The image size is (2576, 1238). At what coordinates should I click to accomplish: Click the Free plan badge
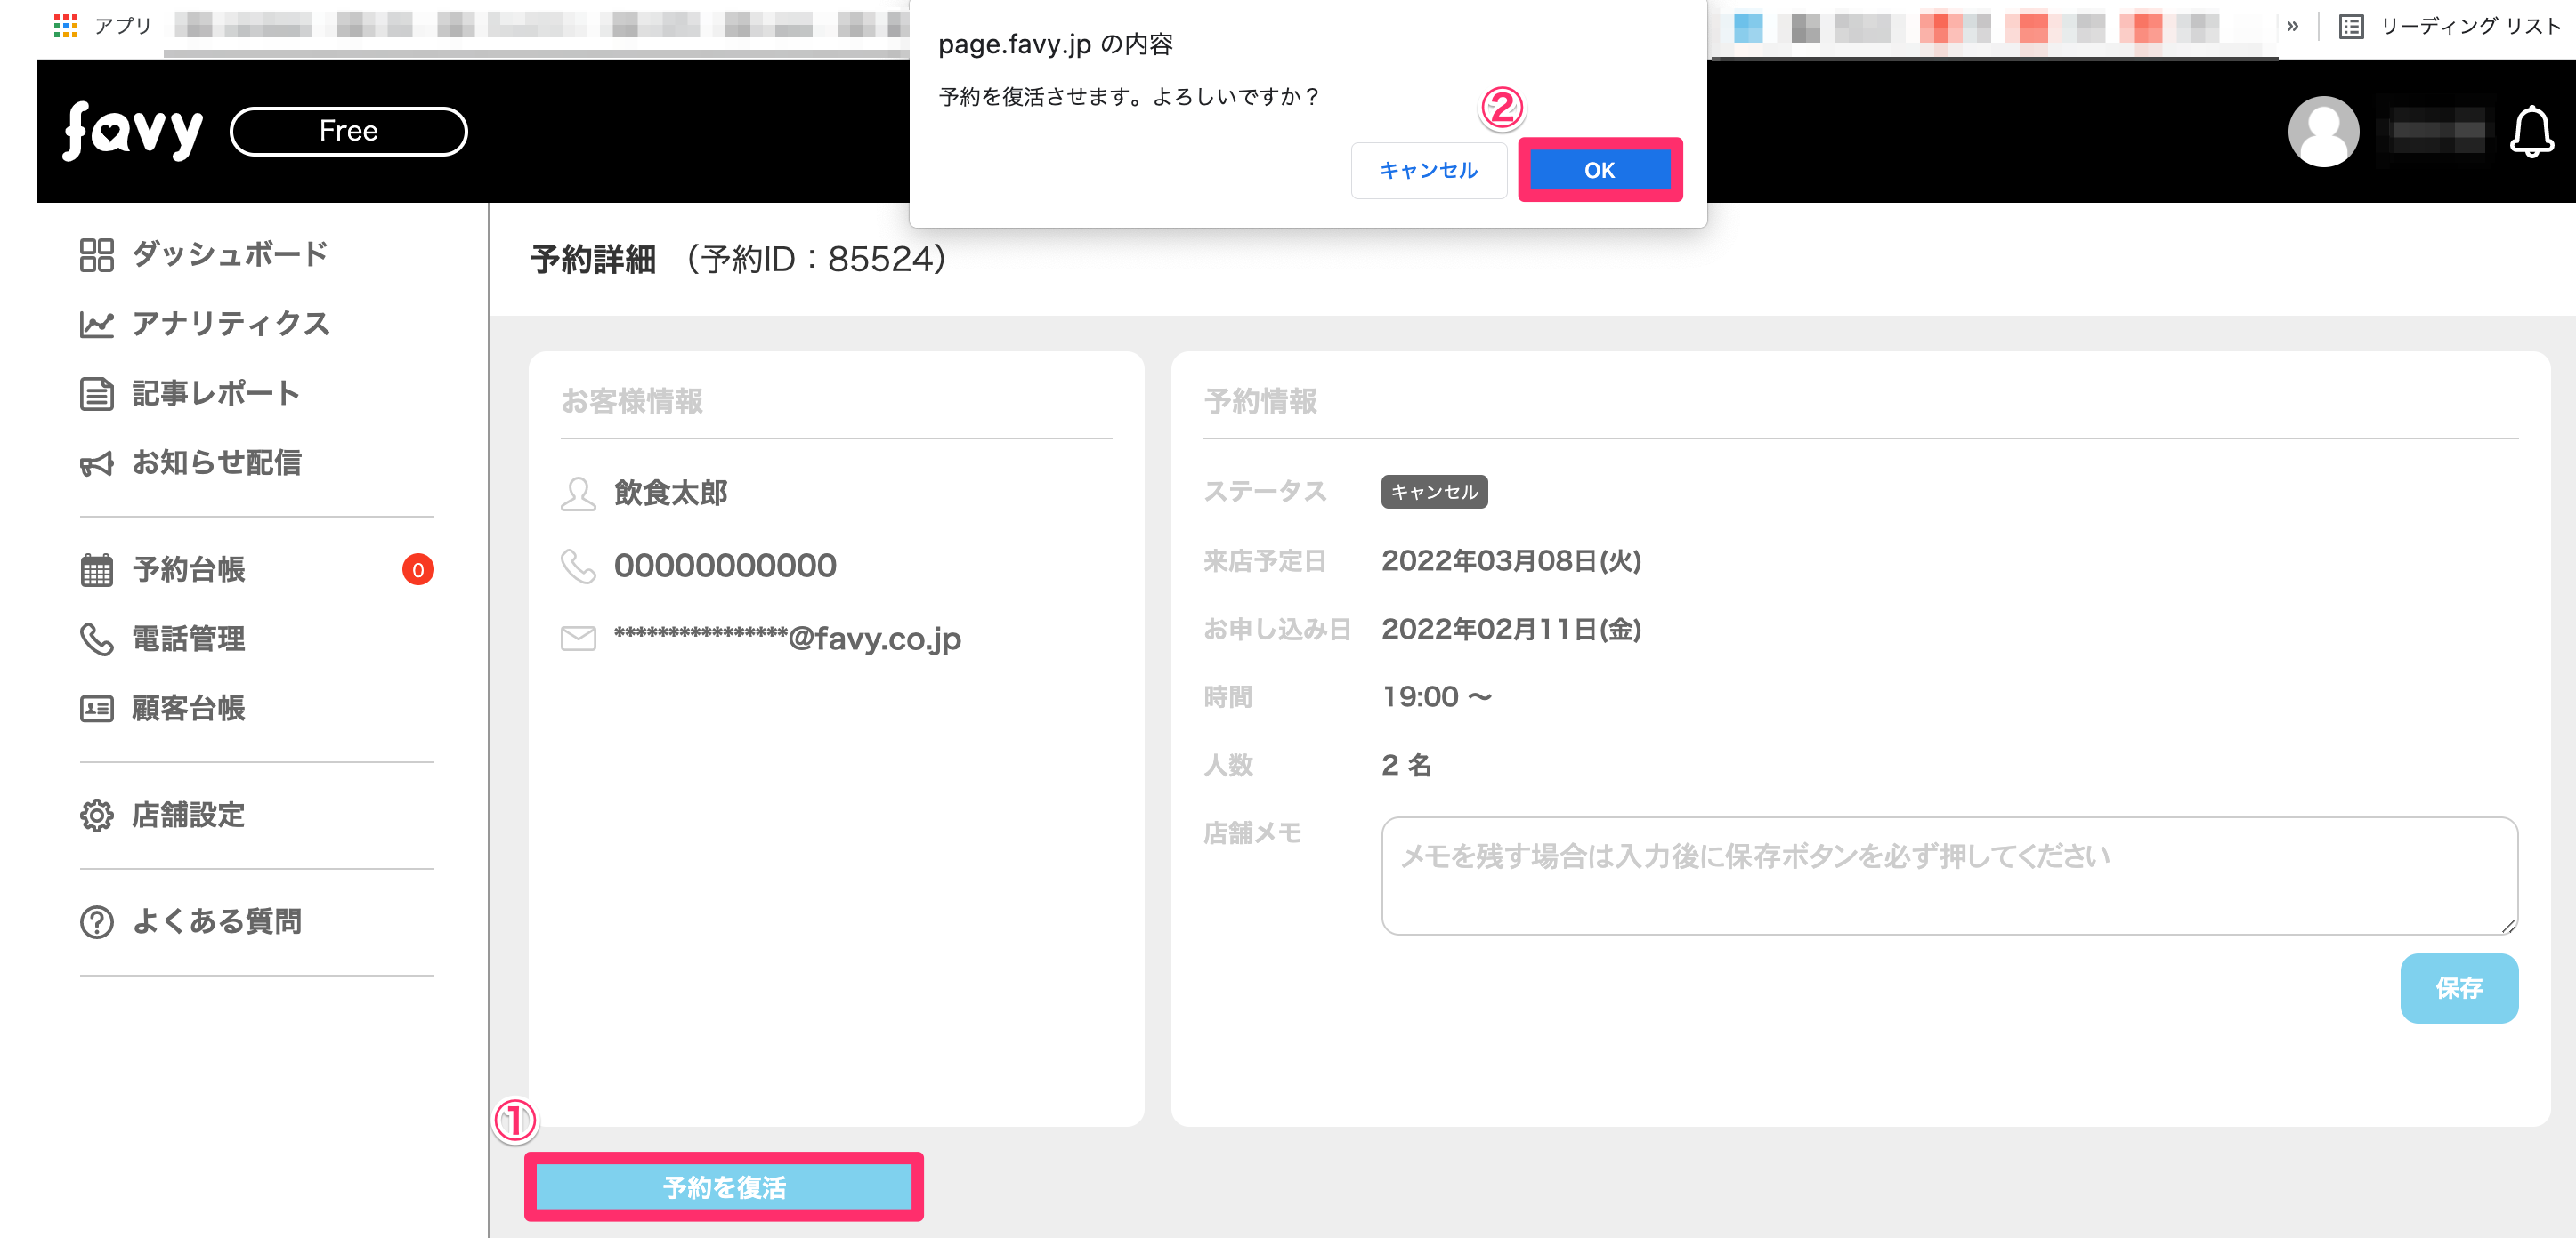(x=348, y=131)
